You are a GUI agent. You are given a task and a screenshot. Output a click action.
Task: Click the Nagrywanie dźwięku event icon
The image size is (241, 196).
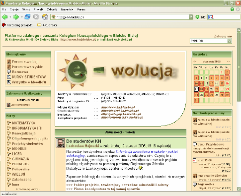pos(195,176)
